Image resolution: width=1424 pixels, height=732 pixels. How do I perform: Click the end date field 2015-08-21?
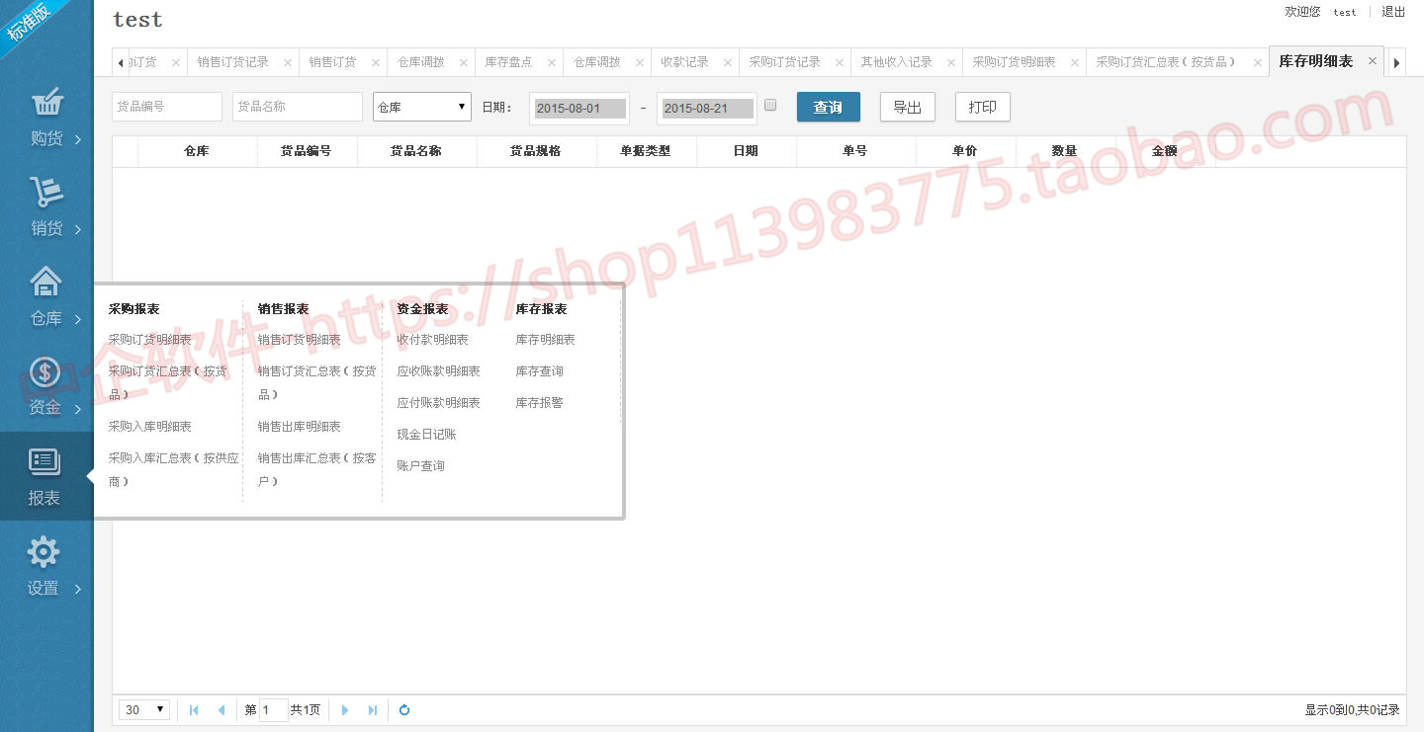coord(707,108)
